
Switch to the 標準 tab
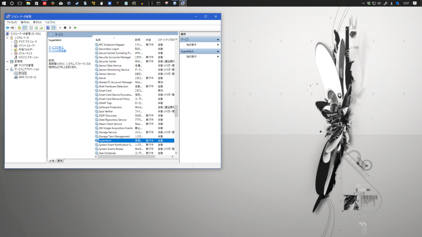tap(60, 161)
